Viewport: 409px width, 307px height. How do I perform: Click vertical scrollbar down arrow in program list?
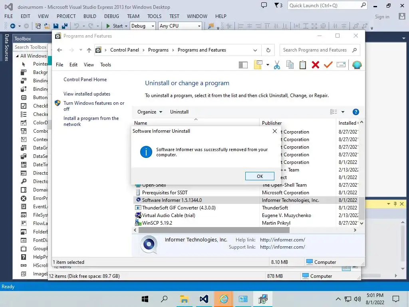[x=361, y=223]
